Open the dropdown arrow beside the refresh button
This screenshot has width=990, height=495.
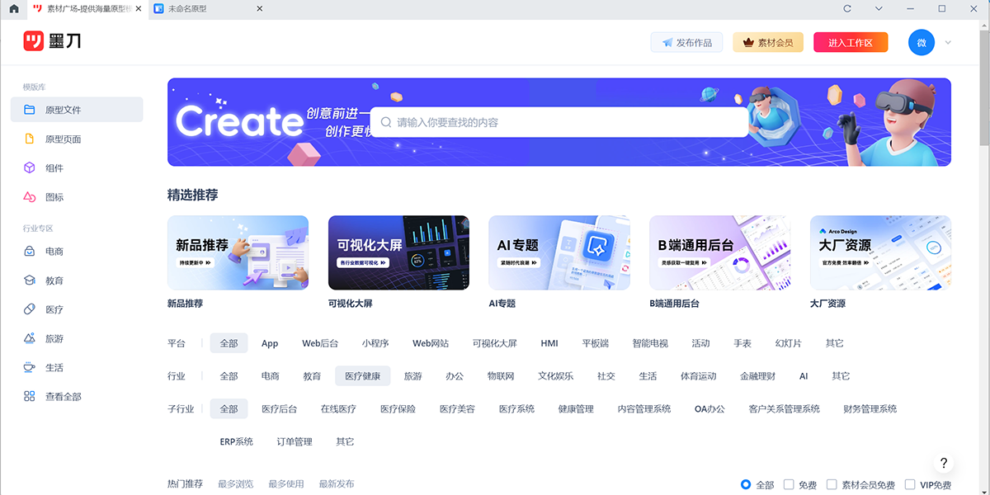(x=878, y=9)
